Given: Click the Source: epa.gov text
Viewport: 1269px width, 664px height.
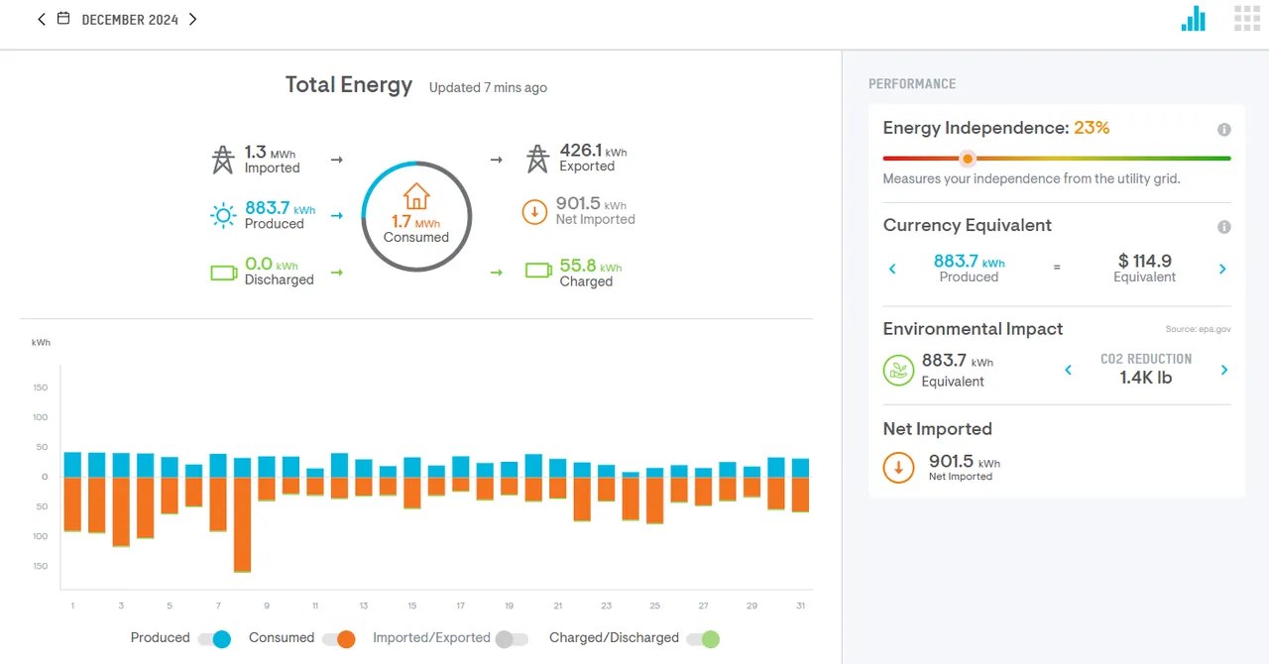Looking at the screenshot, I should [x=1199, y=329].
